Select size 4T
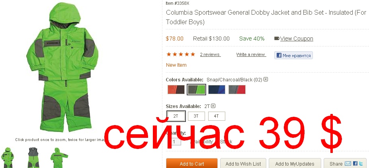This screenshot has height=168, width=371. tap(217, 116)
